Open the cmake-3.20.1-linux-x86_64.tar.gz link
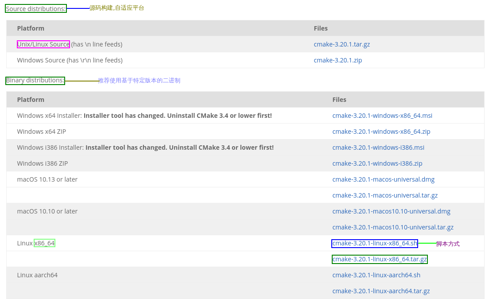Image resolution: width=485 pixels, height=299 pixels. pyautogui.click(x=380, y=259)
